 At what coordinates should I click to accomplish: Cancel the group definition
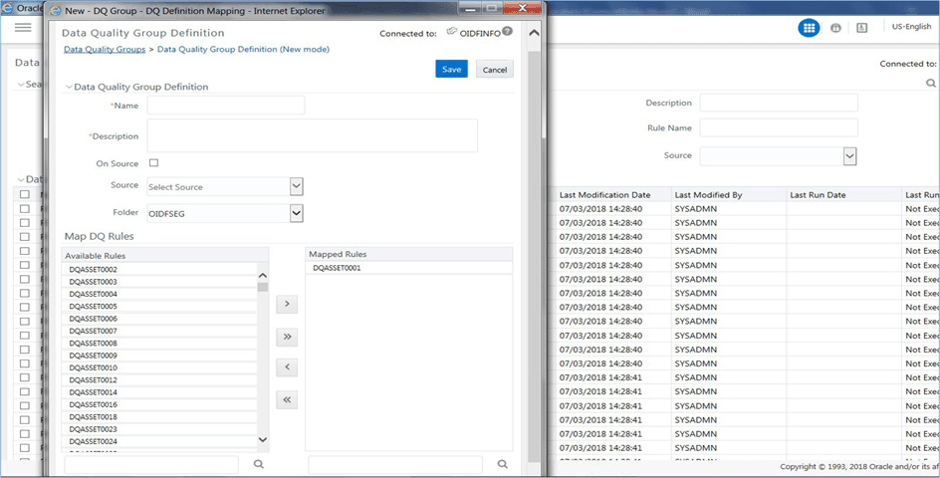click(x=495, y=70)
